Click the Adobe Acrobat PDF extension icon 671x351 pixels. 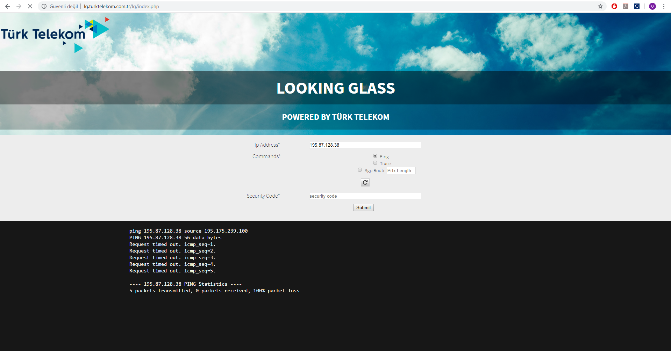click(x=626, y=6)
